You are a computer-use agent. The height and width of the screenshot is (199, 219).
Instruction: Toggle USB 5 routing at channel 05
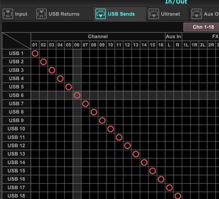69,87
